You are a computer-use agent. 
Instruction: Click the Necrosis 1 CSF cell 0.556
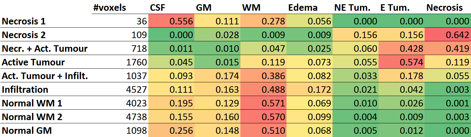(x=171, y=21)
